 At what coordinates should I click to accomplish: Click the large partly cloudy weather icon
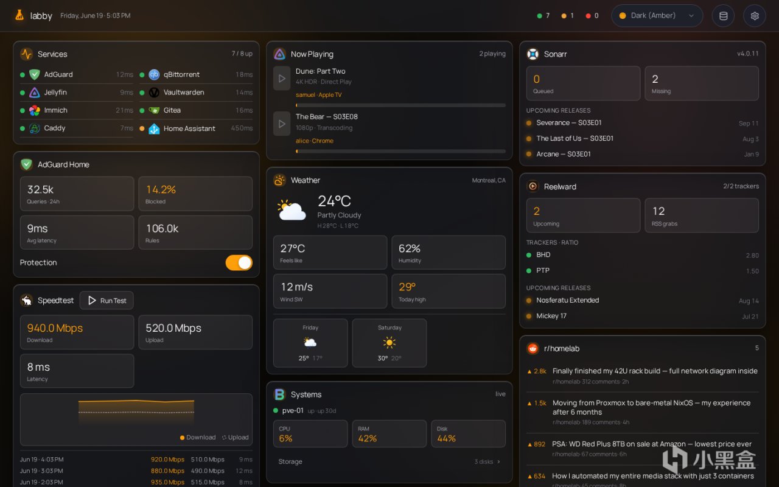(x=292, y=211)
